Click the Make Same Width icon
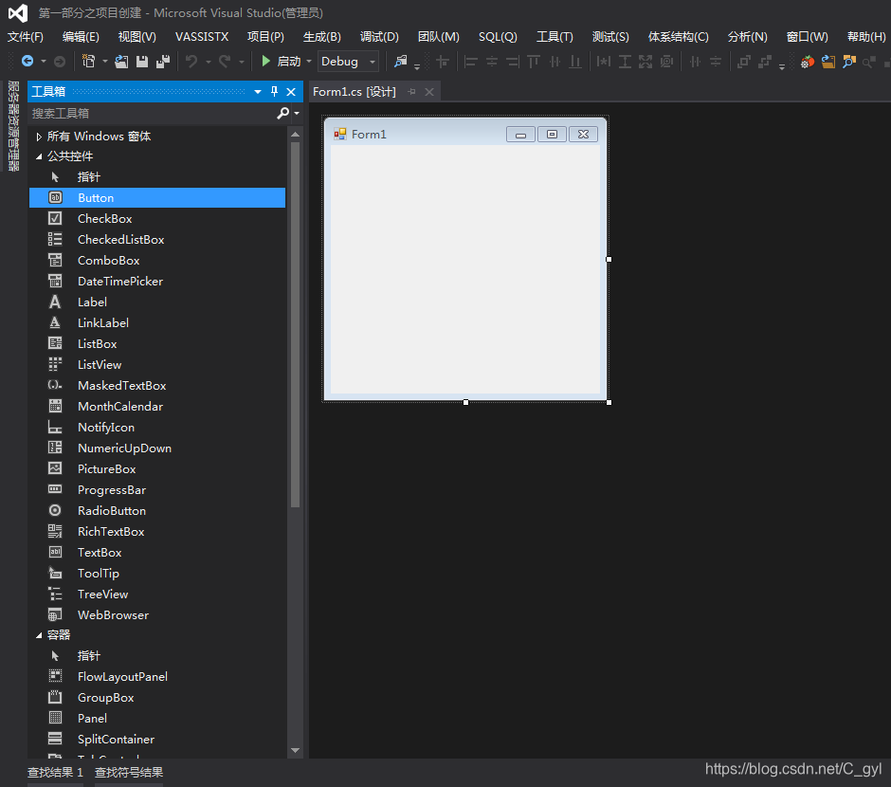The image size is (891, 787). [x=604, y=62]
